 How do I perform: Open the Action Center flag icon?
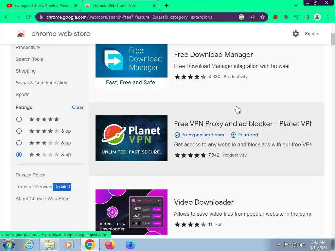[x=286, y=245]
